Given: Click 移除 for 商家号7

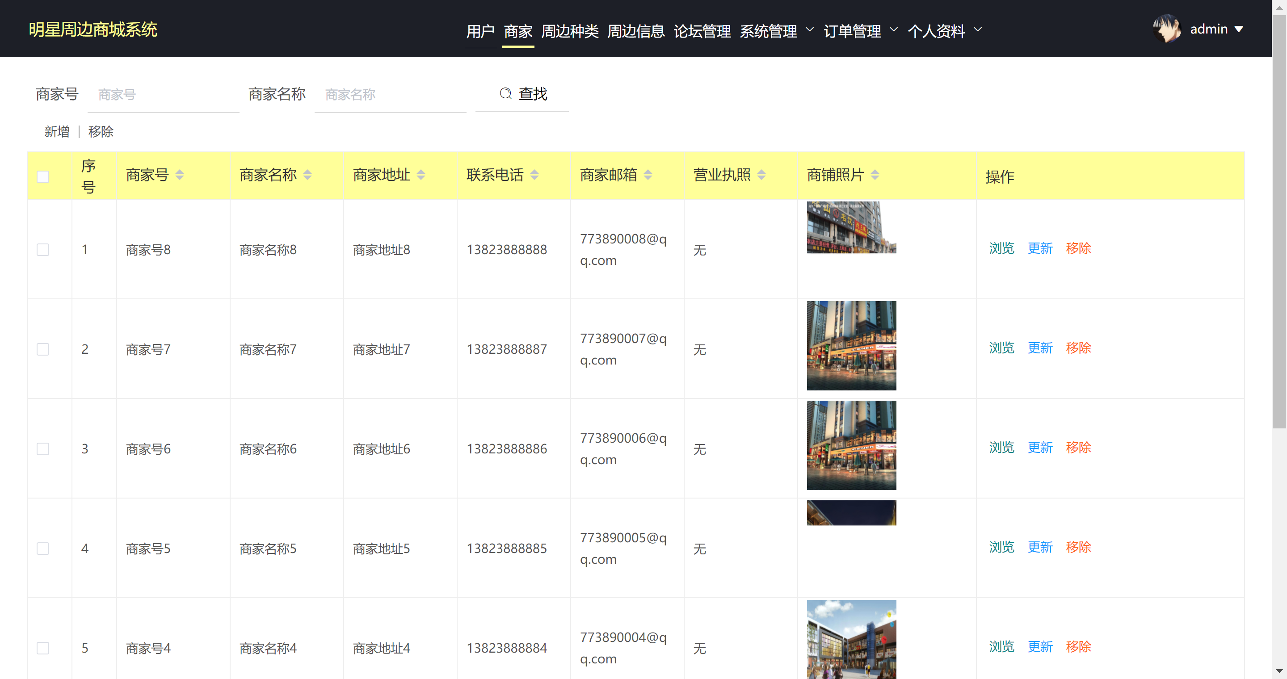Looking at the screenshot, I should [1078, 348].
